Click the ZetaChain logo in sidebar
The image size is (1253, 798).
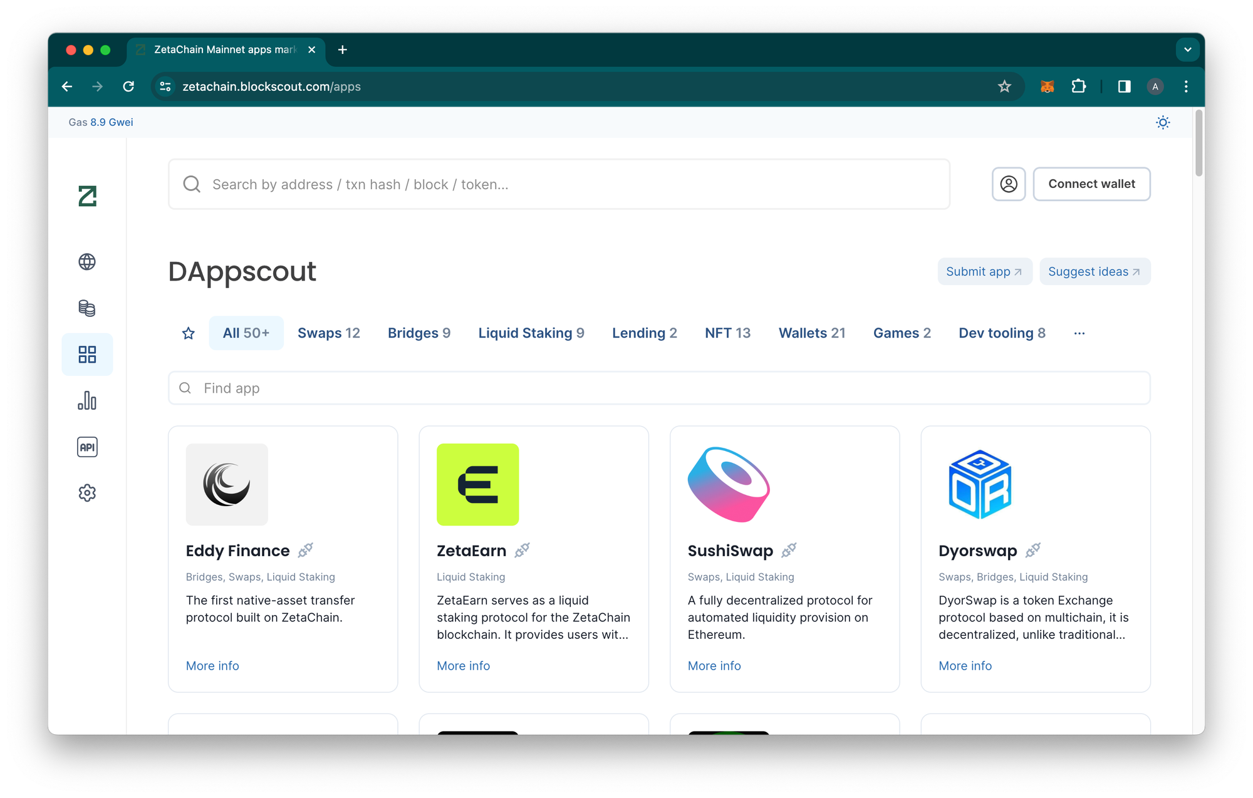[x=87, y=196]
